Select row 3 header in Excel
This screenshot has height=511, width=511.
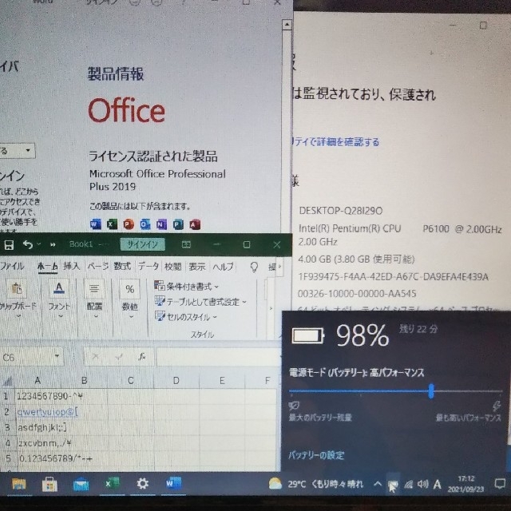coord(7,428)
